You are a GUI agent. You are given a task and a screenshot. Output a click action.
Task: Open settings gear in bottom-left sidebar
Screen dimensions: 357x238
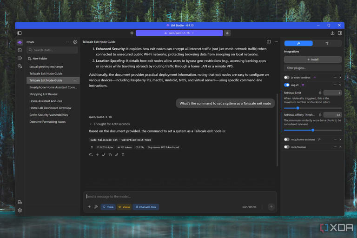20,210
